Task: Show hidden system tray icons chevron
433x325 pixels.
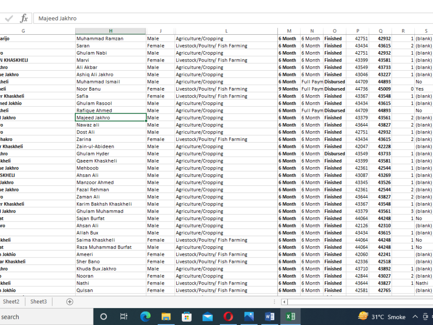Action: point(415,317)
